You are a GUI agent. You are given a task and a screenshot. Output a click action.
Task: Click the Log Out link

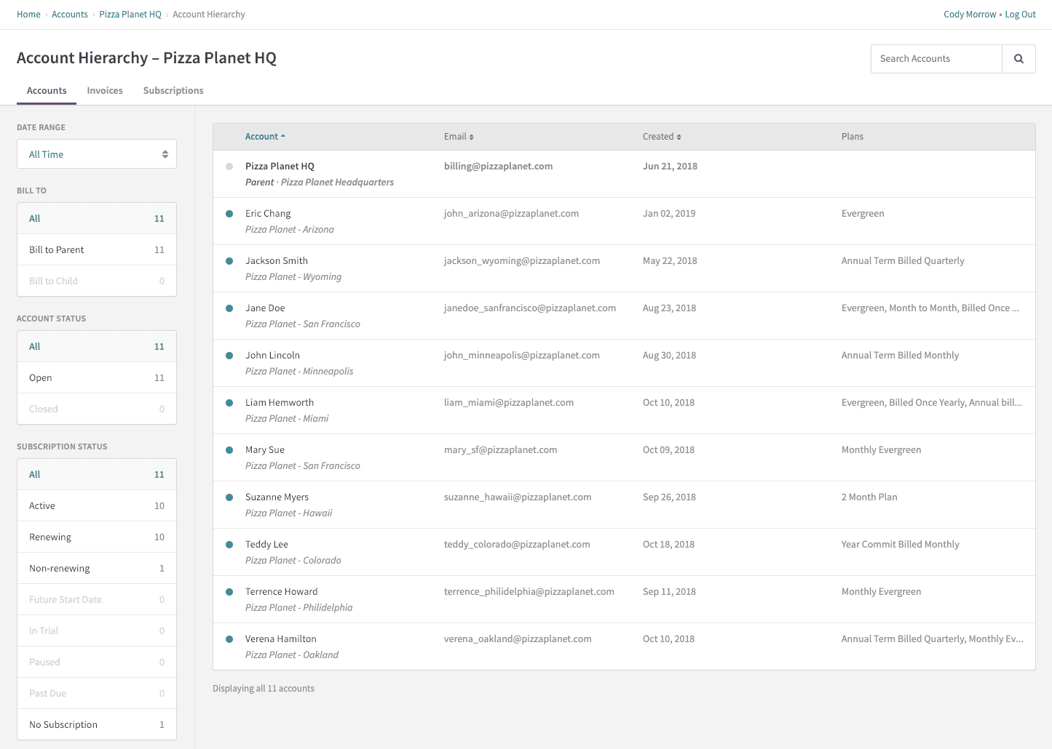(1020, 14)
